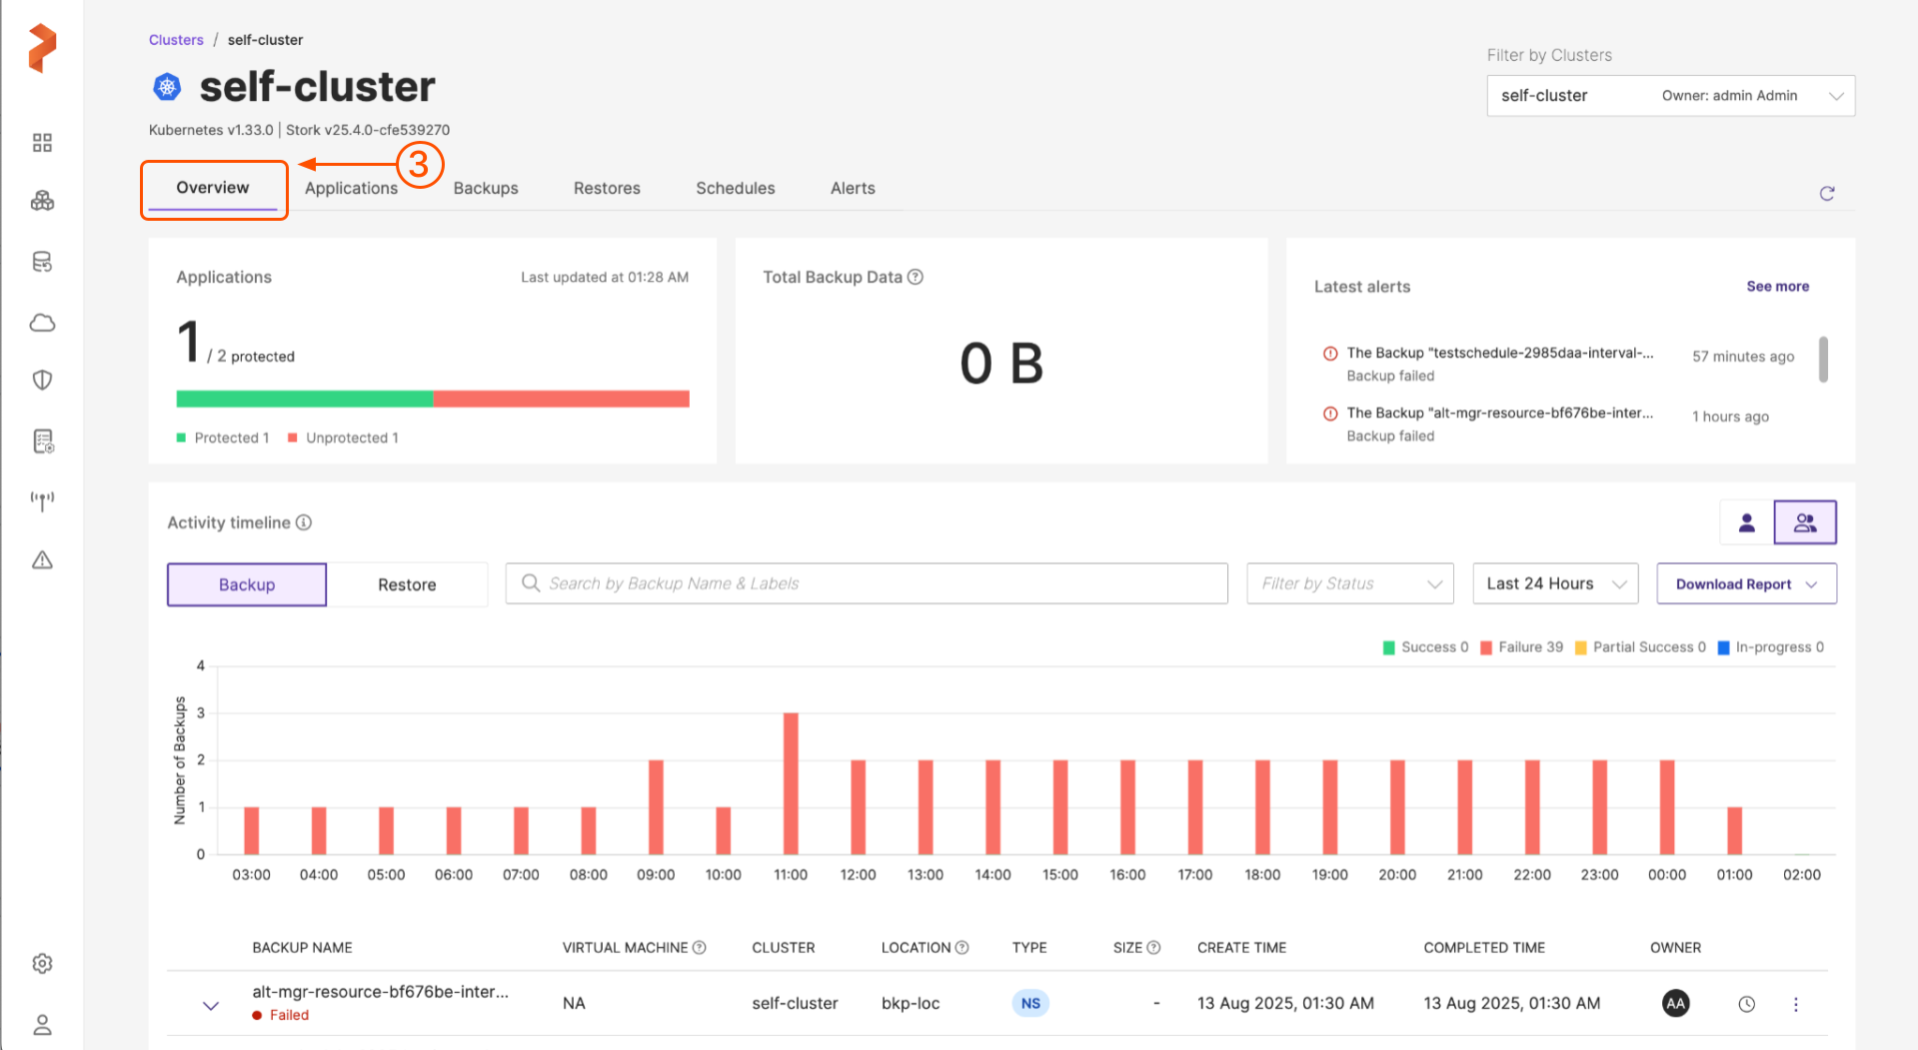Select the all-users view toggle
Image resolution: width=1918 pixels, height=1050 pixels.
click(1804, 523)
